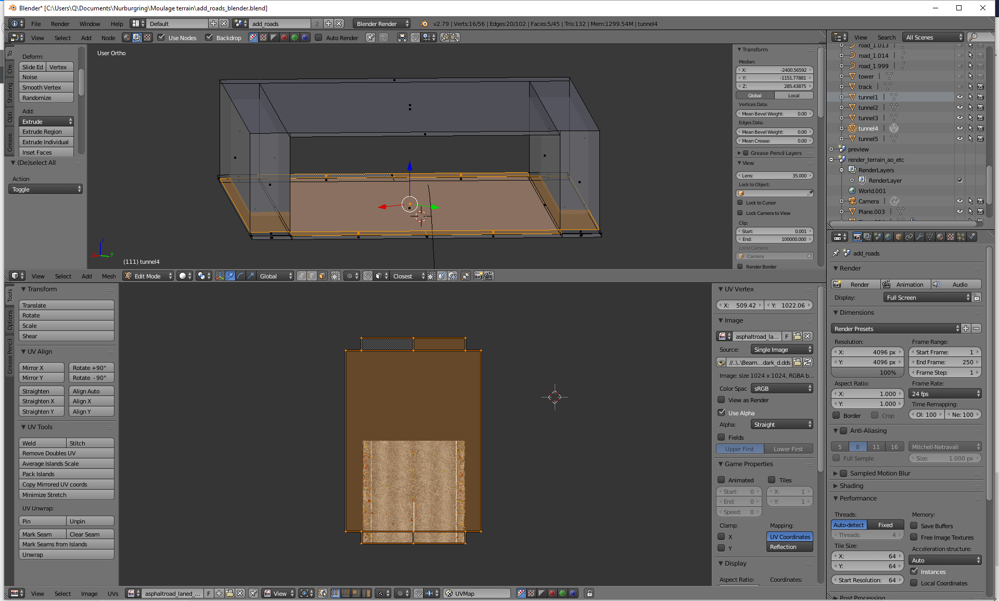Click the UV Vertex X coordinate field
Screen dimensions: 999x601
pyautogui.click(x=739, y=305)
